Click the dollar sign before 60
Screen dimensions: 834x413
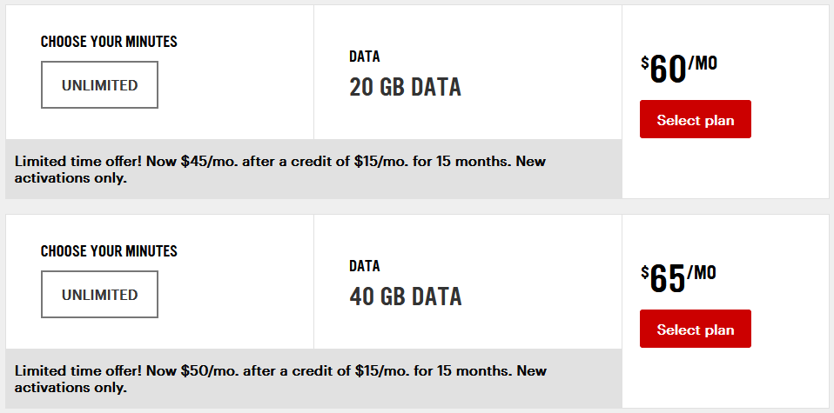pyautogui.click(x=645, y=63)
